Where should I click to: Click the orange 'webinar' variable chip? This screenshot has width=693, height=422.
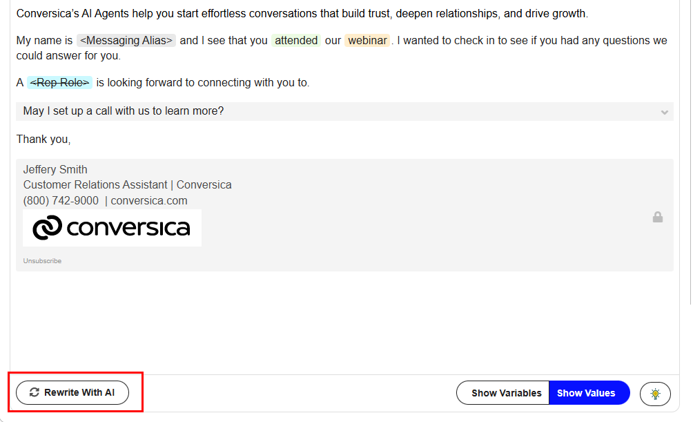coord(367,41)
